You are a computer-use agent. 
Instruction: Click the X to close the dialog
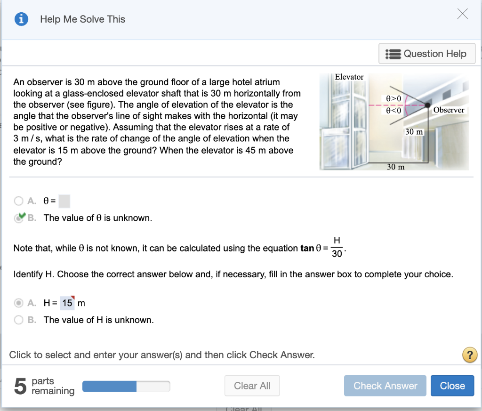(x=462, y=14)
